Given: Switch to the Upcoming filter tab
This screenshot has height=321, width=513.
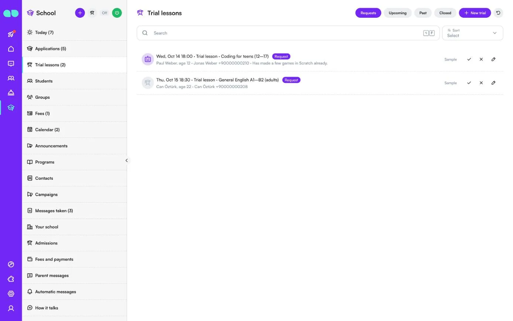Looking at the screenshot, I should (398, 13).
